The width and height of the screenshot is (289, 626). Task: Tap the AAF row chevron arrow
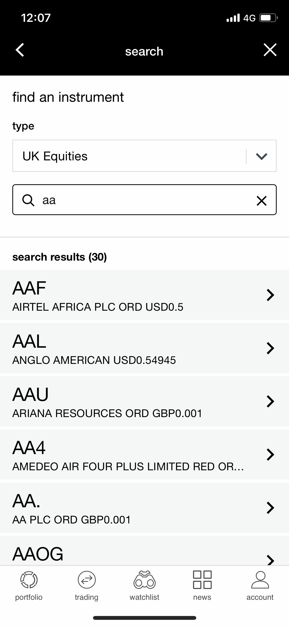point(270,295)
